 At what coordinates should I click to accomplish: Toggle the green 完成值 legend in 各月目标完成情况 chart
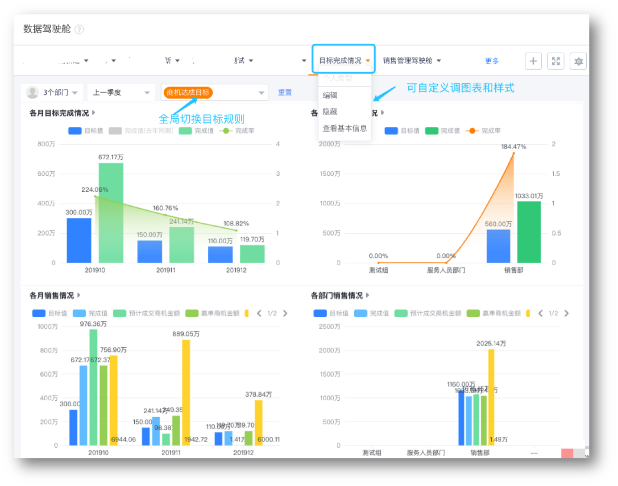tap(196, 131)
